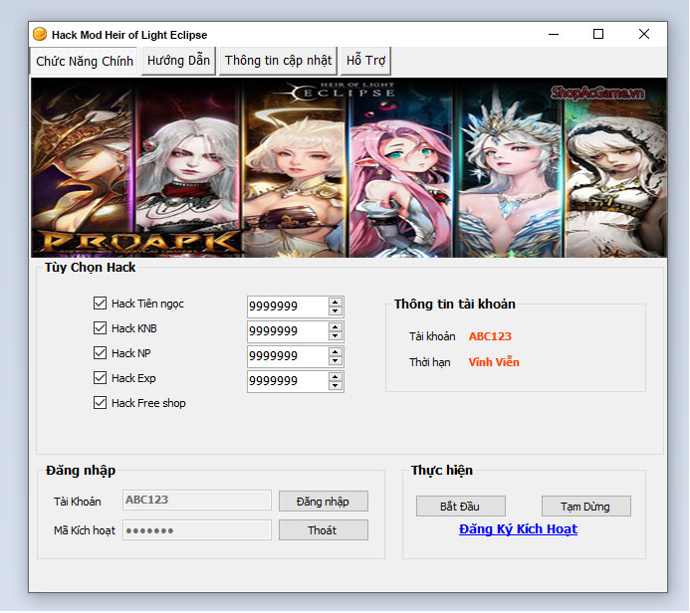The width and height of the screenshot is (690, 613).
Task: Click the Tạm Dừng button
Action: (586, 507)
